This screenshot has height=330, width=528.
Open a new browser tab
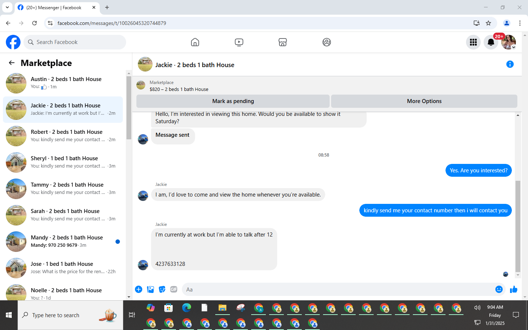107,7
